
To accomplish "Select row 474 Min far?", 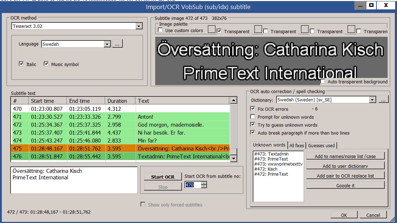I will click(x=120, y=140).
